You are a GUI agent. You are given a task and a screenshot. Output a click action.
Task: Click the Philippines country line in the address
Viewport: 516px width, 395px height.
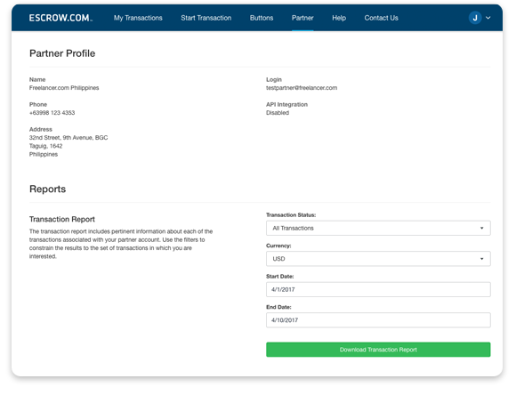point(44,155)
